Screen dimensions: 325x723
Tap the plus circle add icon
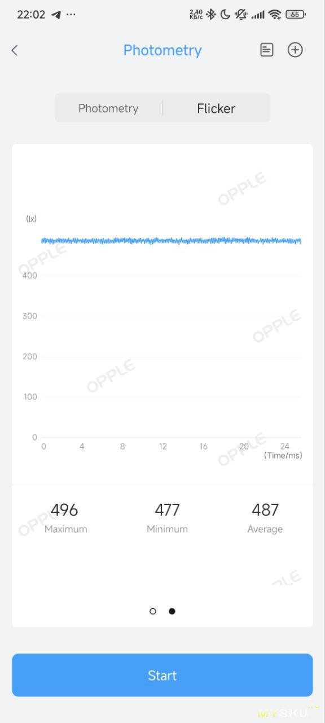(295, 50)
